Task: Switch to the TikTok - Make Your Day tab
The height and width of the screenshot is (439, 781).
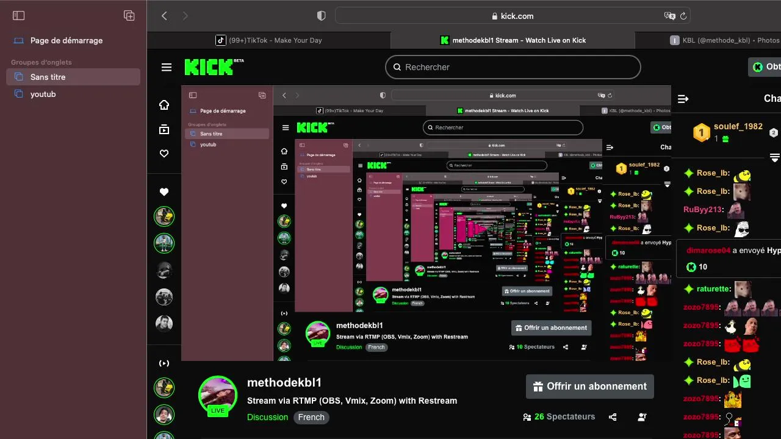Action: pos(268,40)
